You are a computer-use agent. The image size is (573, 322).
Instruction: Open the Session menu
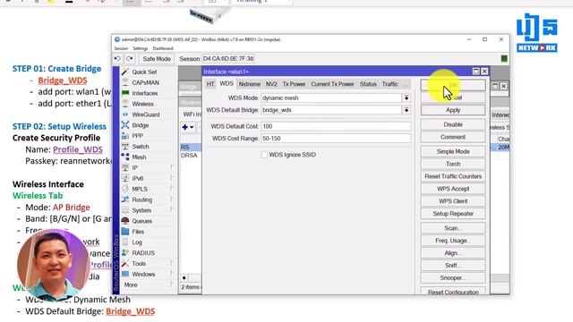pos(121,48)
